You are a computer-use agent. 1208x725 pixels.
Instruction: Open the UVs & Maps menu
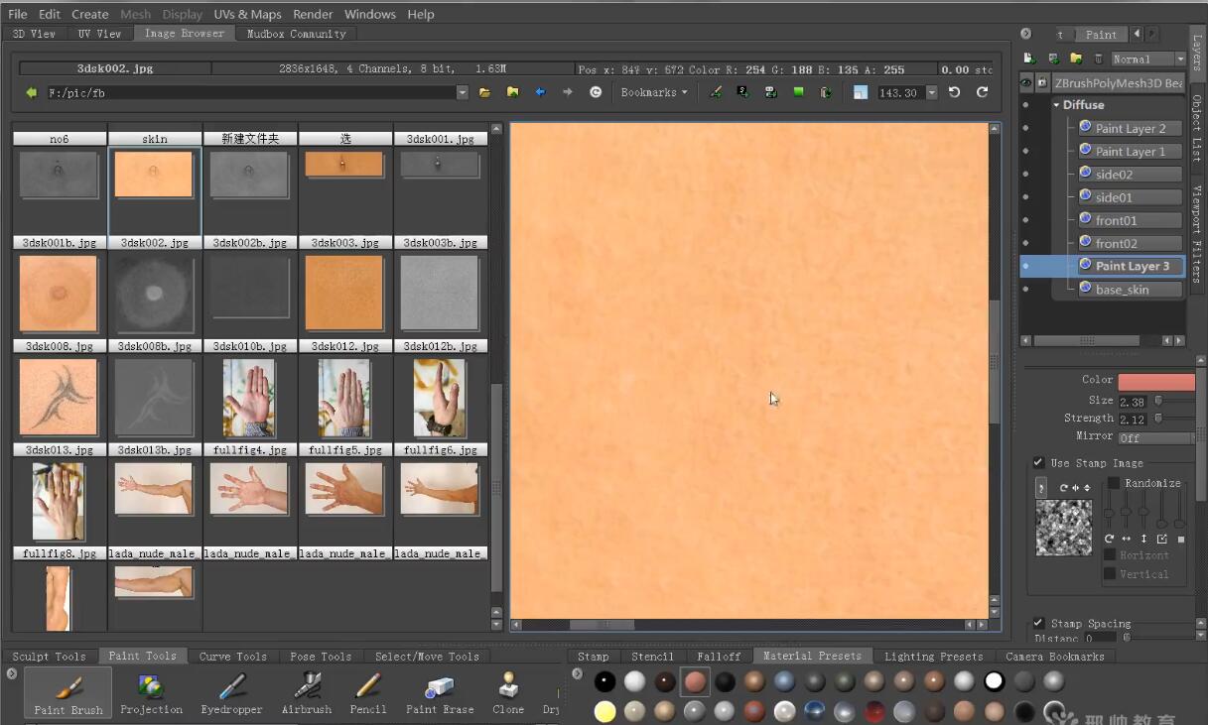pyautogui.click(x=247, y=14)
